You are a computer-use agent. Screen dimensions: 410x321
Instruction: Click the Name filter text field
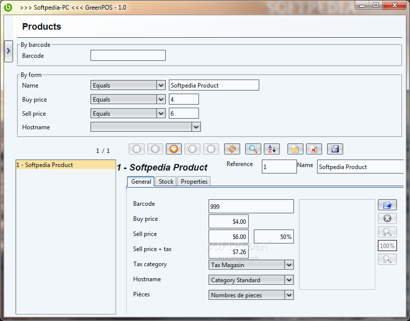point(214,85)
